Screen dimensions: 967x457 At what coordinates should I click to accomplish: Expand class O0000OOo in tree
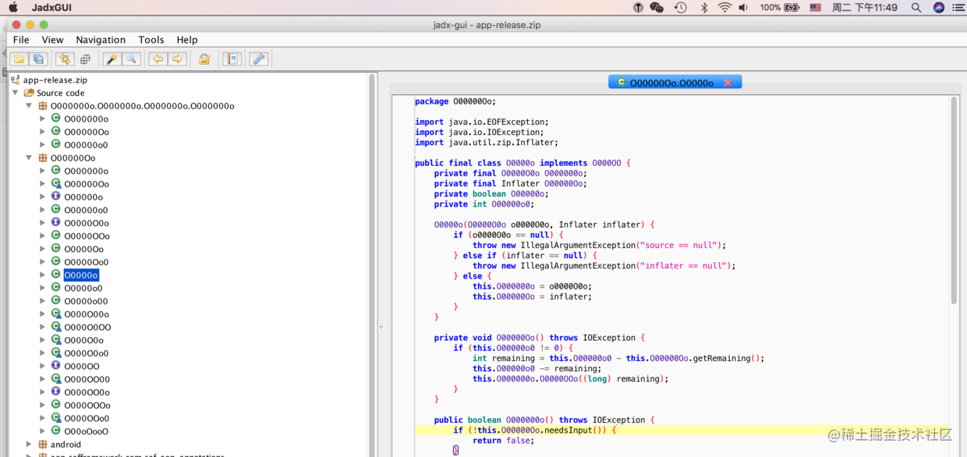tap(43, 236)
